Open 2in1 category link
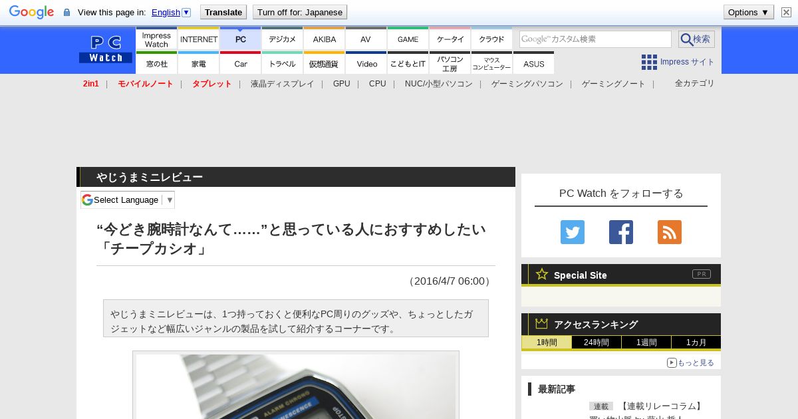Viewport: 798px width, 419px height. click(91, 84)
